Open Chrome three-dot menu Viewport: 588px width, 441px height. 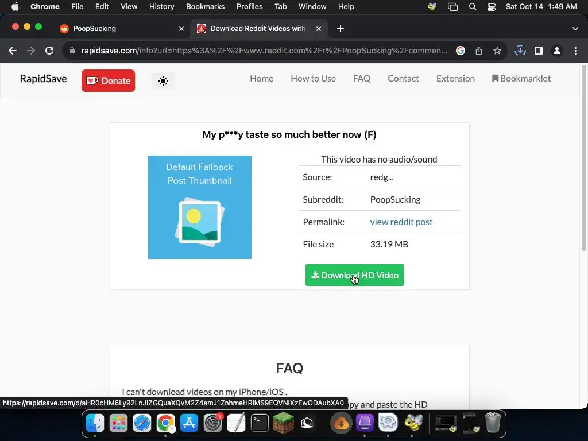click(575, 51)
